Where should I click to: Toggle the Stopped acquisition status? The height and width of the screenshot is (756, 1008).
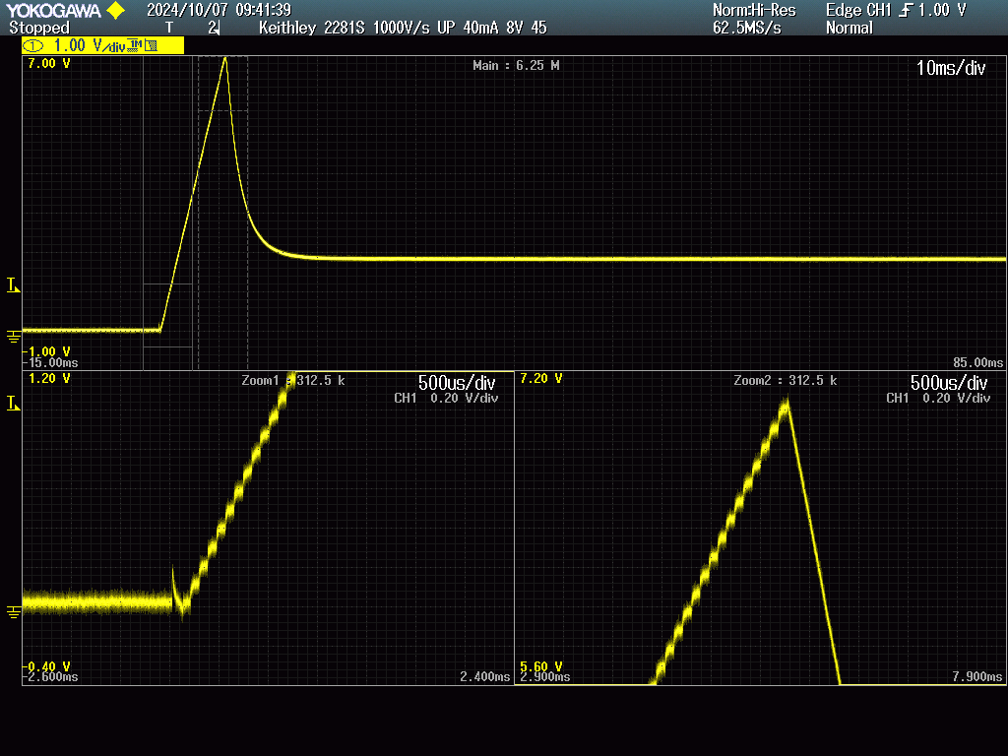tap(39, 28)
